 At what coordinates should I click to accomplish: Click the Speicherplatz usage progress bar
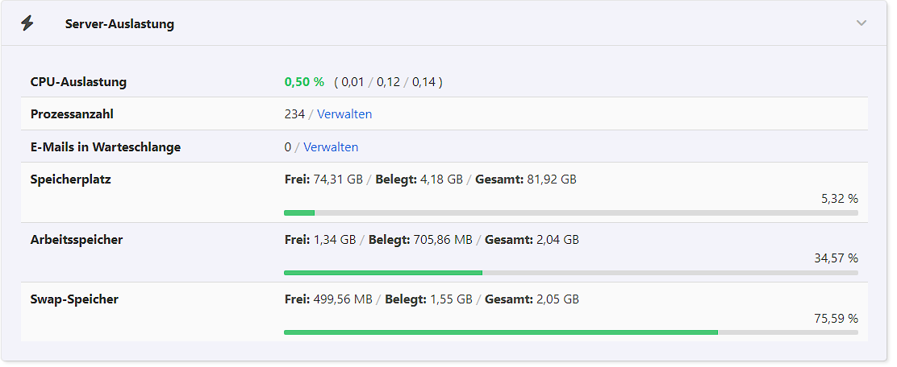tap(570, 213)
